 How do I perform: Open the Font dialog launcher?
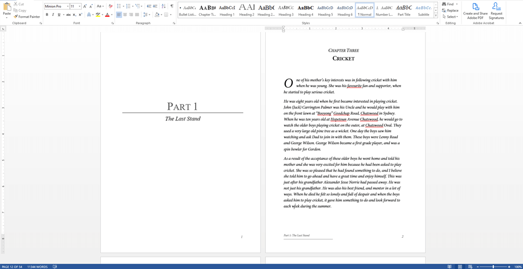112,23
